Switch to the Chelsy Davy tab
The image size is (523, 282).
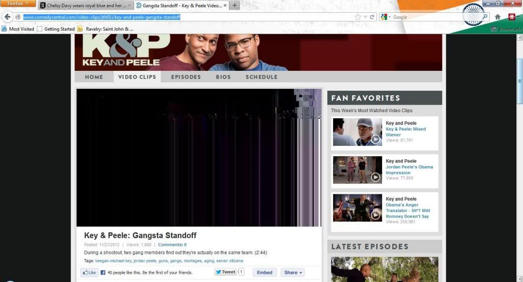pos(85,5)
